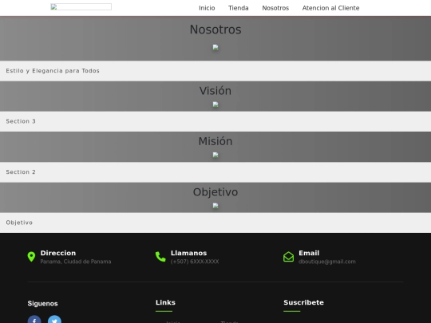Click the dboutique@gmail.com email address
Image resolution: width=431 pixels, height=323 pixels.
tap(327, 262)
